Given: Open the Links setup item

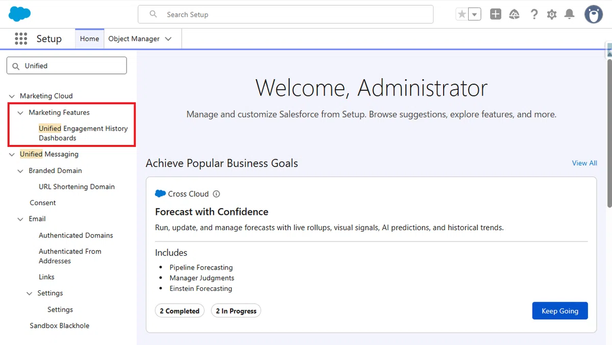Looking at the screenshot, I should 46,277.
